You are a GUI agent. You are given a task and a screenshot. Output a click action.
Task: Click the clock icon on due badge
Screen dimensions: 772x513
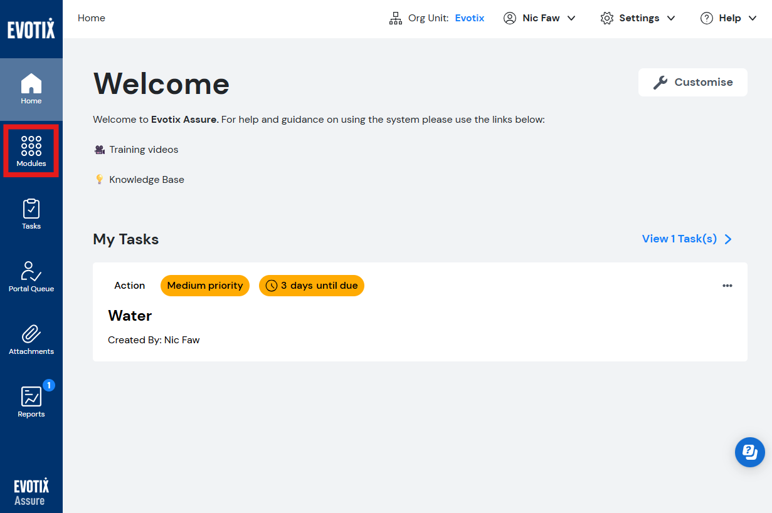tap(272, 286)
